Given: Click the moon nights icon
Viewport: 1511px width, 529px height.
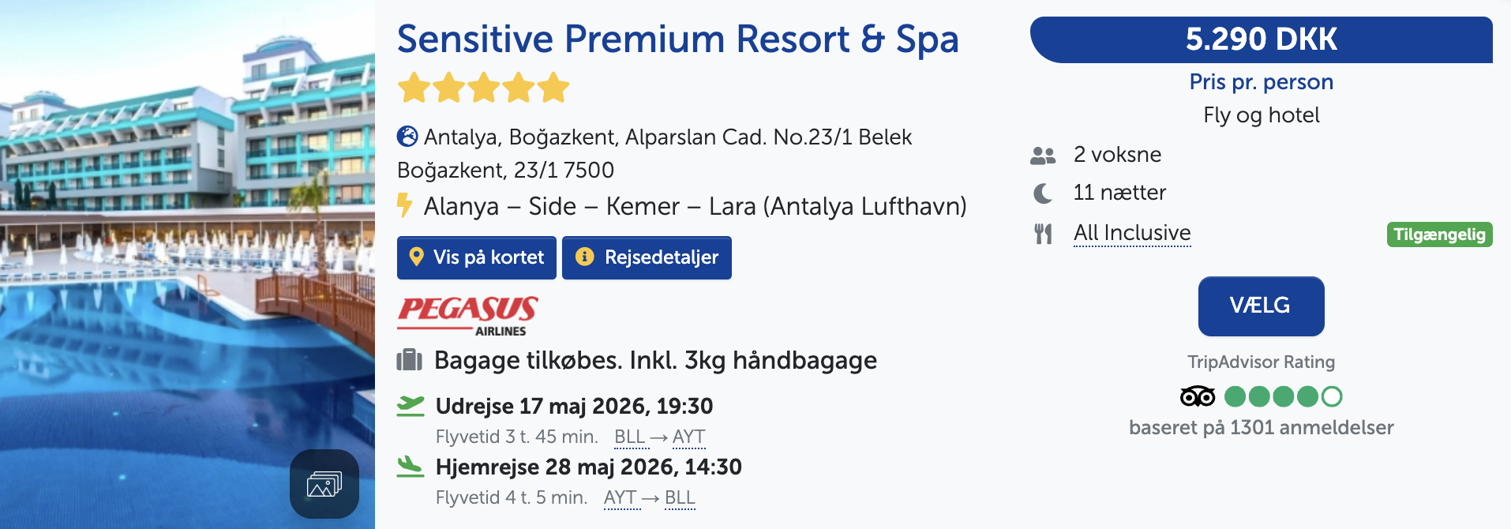Looking at the screenshot, I should pyautogui.click(x=1043, y=193).
